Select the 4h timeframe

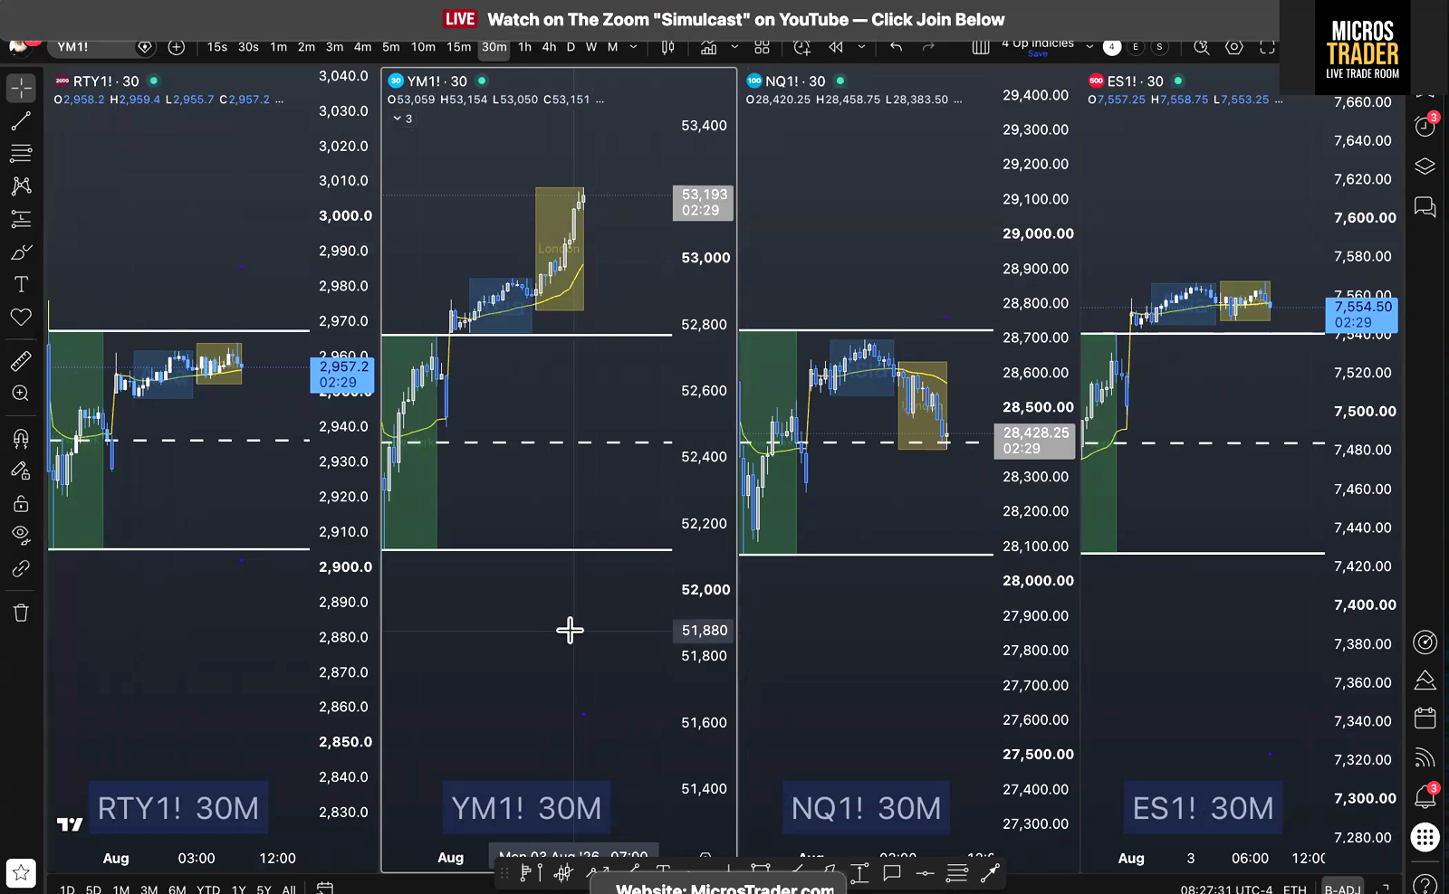[549, 47]
